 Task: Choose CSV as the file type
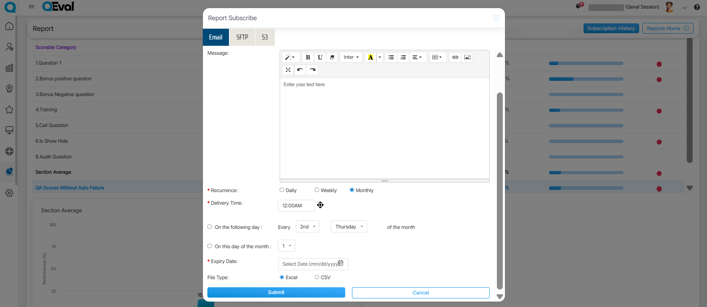(317, 277)
